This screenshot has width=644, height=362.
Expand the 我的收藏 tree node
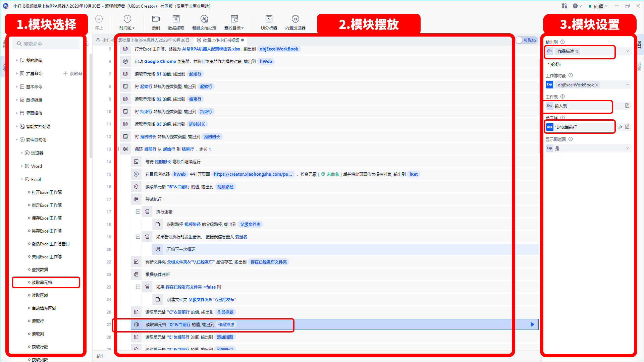pyautogui.click(x=17, y=60)
